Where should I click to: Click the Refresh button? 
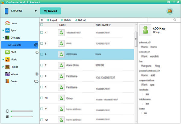click(81, 20)
